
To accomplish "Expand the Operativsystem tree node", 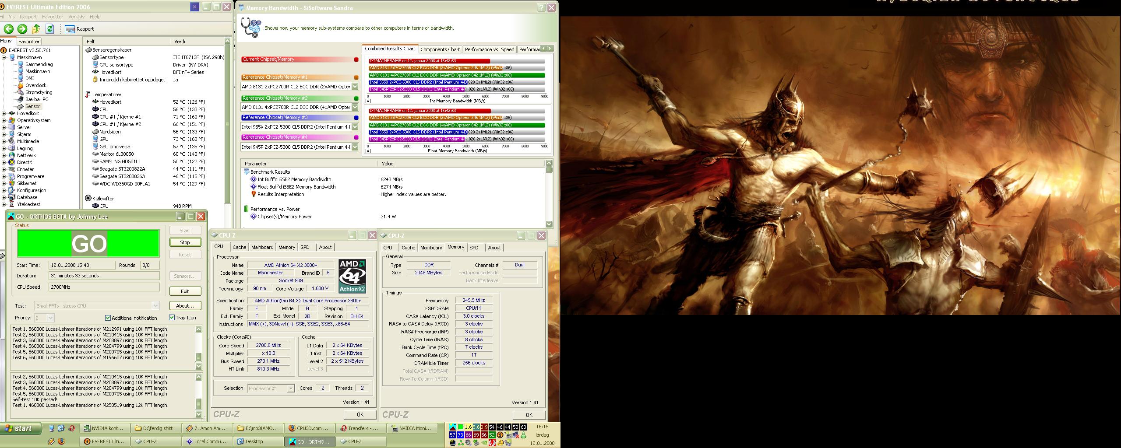I will point(4,120).
